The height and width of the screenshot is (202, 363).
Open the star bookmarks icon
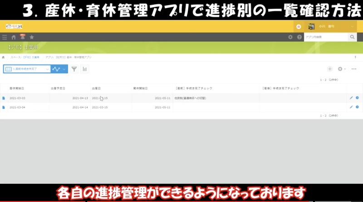pos(31,37)
